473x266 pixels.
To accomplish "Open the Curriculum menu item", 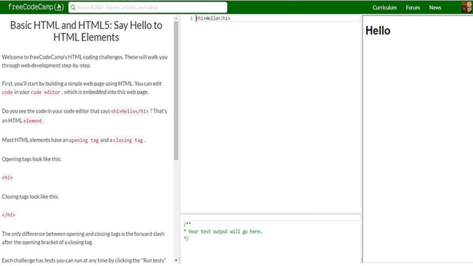I will click(384, 7).
